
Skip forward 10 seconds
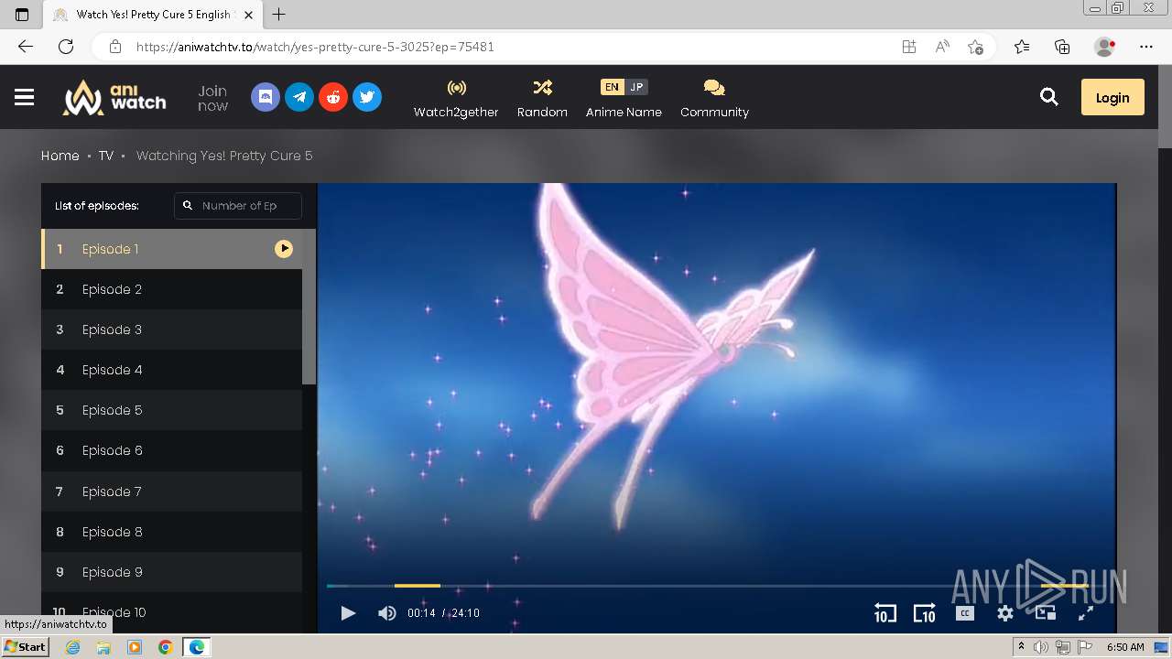point(925,613)
